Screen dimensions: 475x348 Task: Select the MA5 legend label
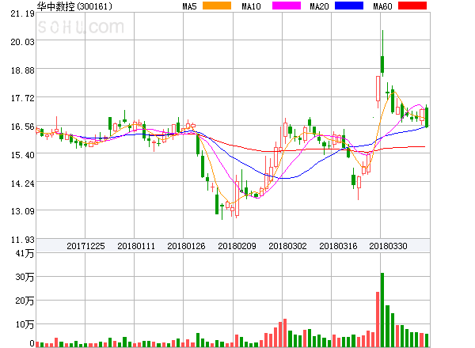pyautogui.click(x=189, y=6)
